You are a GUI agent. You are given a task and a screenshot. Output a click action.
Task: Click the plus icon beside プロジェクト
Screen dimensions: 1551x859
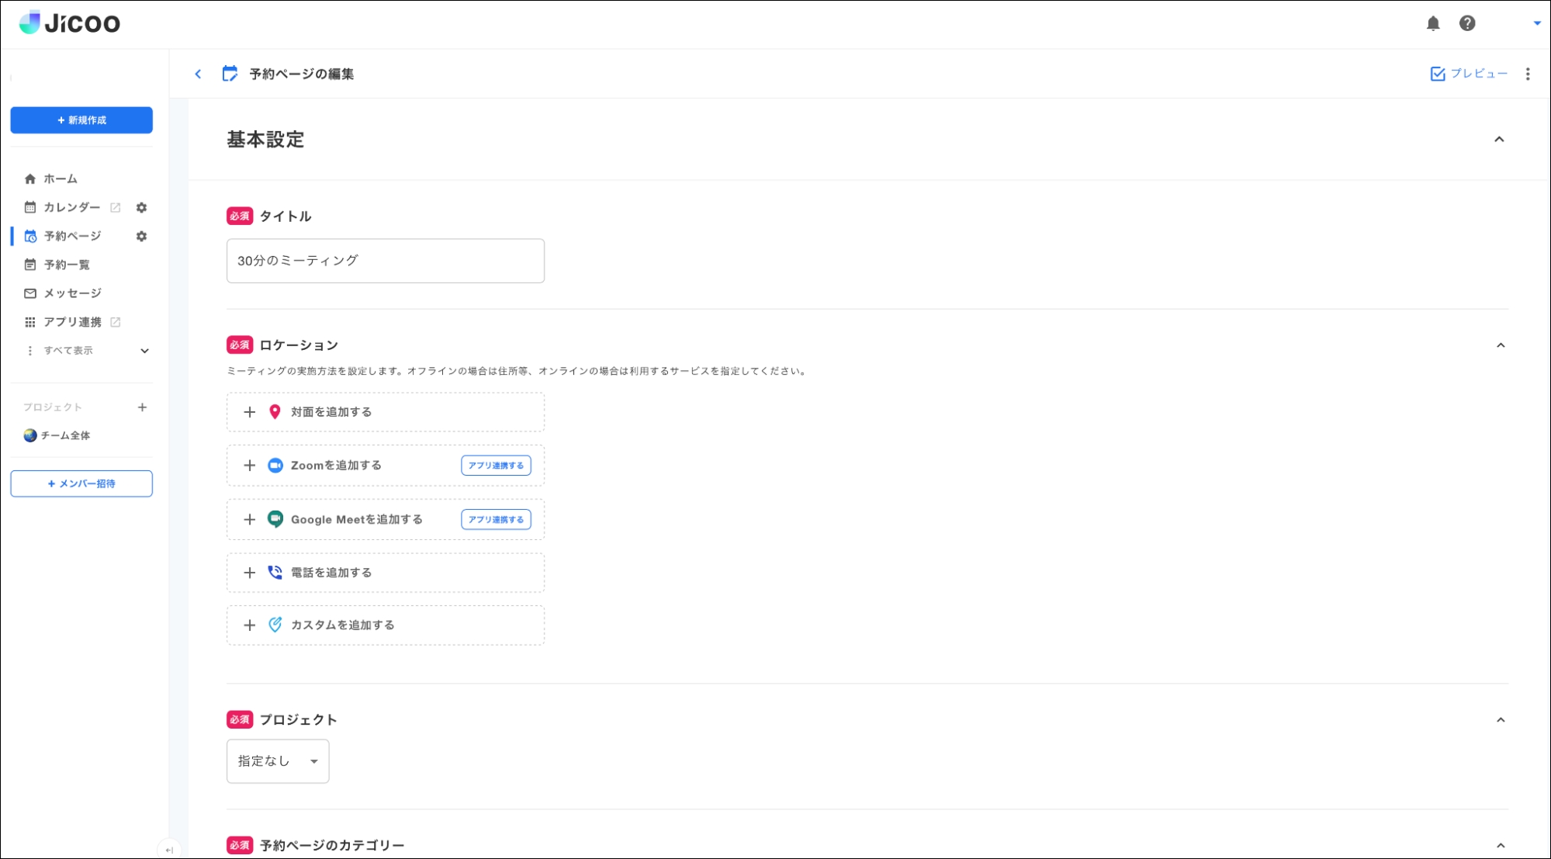[142, 407]
